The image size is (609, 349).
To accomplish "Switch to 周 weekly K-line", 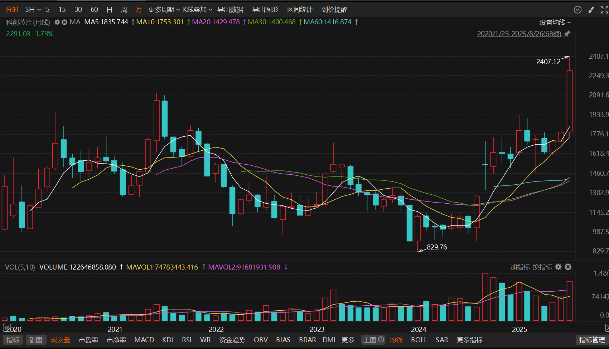I will pyautogui.click(x=124, y=10).
